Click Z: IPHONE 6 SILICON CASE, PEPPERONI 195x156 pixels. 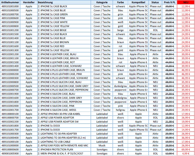point(64,102)
